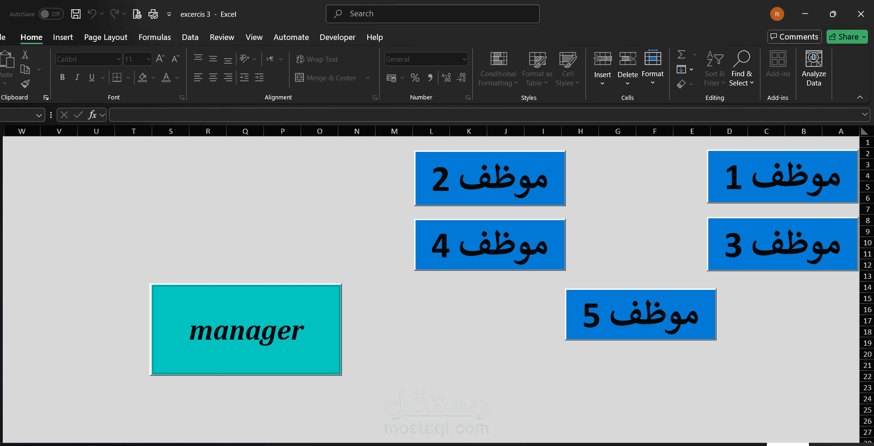This screenshot has height=446, width=874.
Task: Toggle Bold formatting
Action: point(62,78)
